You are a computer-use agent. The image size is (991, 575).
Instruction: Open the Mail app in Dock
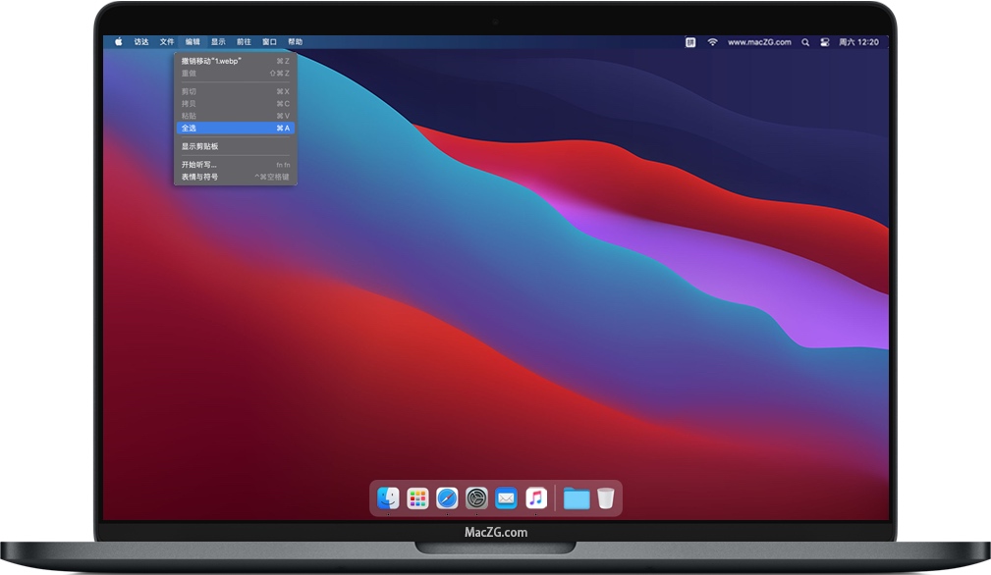(x=506, y=498)
